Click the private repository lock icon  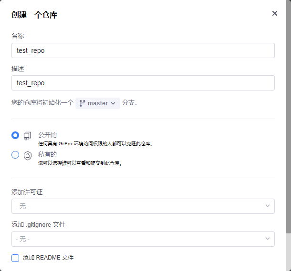pos(28,155)
